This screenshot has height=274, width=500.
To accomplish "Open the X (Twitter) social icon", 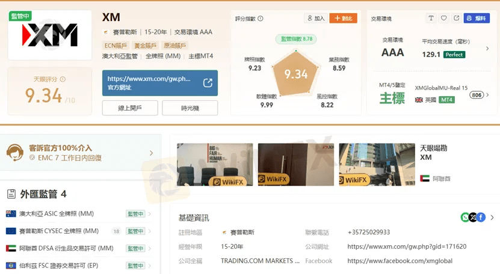I will point(473,218).
